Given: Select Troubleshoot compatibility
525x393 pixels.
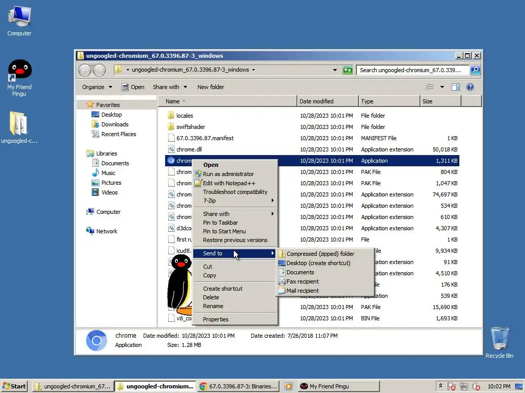Looking at the screenshot, I should click(235, 192).
